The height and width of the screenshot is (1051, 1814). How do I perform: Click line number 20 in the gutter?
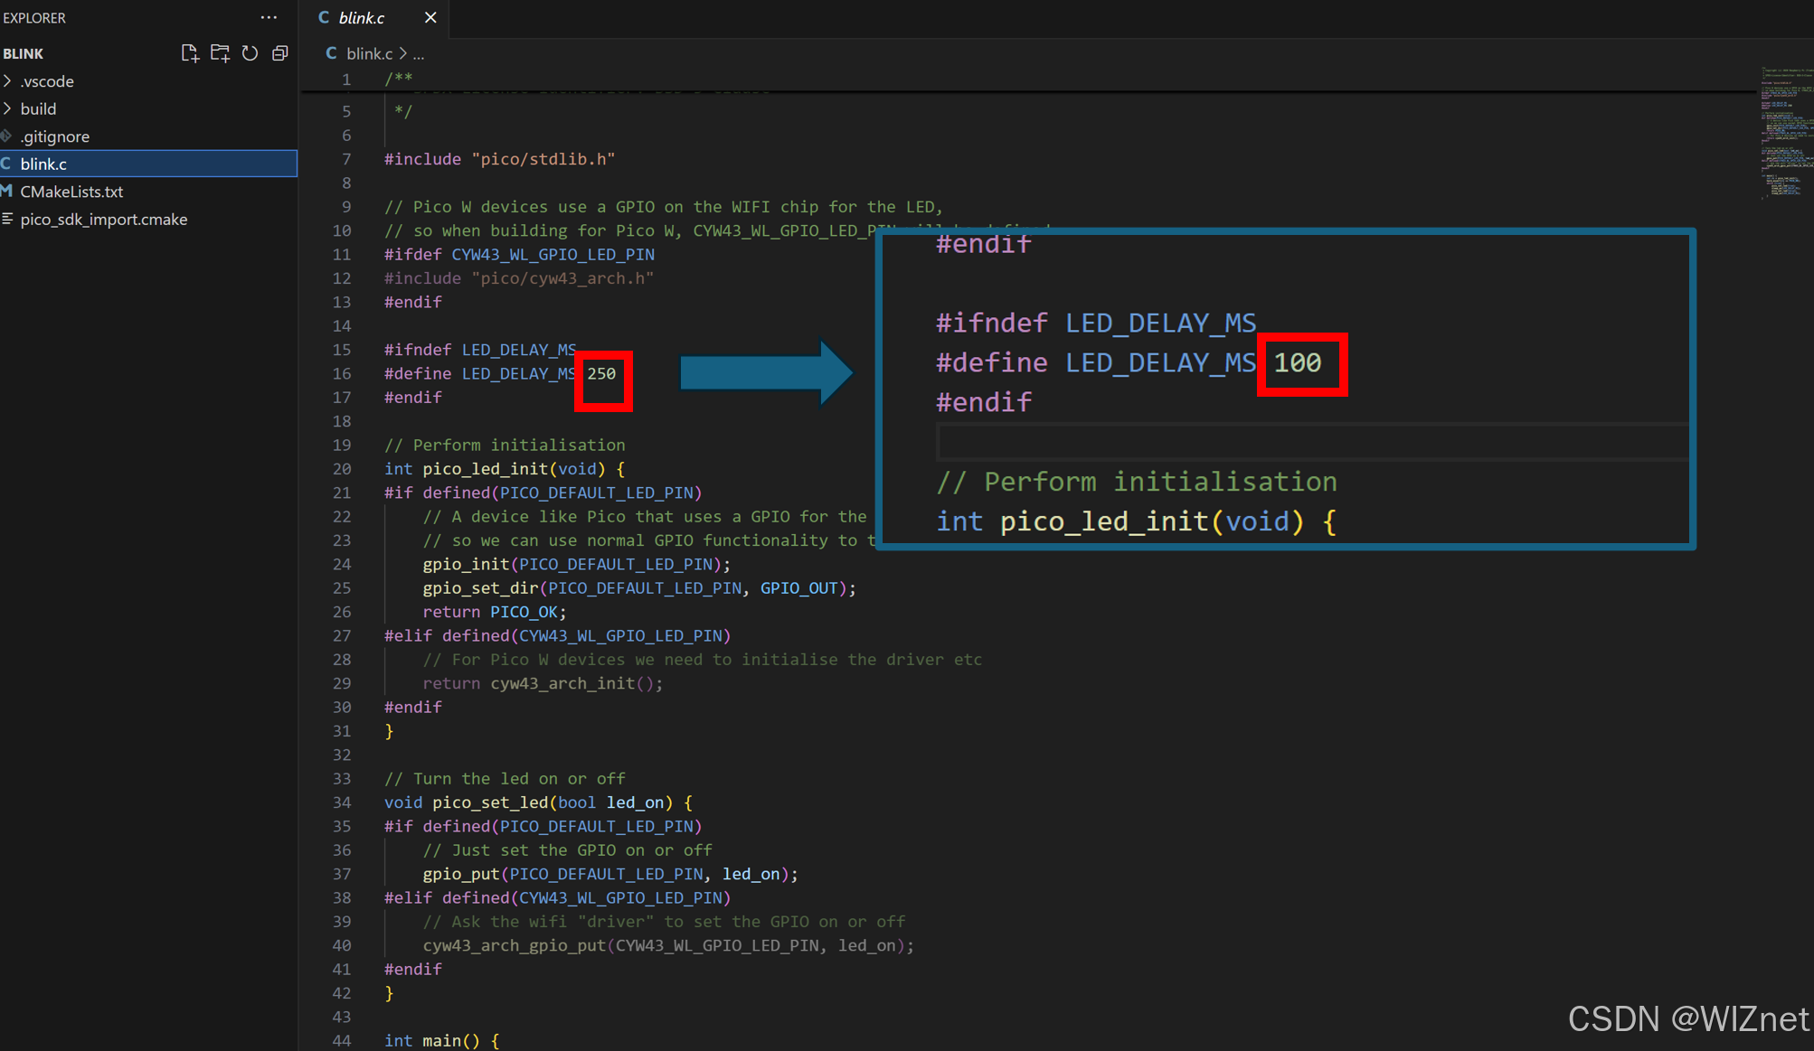342,469
